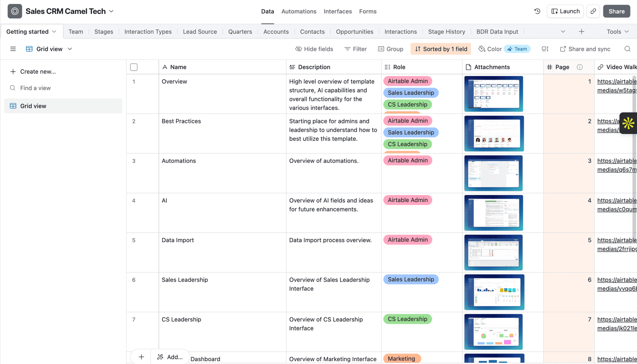The image size is (637, 364).
Task: Open the Color Team setting
Action: pyautogui.click(x=504, y=49)
